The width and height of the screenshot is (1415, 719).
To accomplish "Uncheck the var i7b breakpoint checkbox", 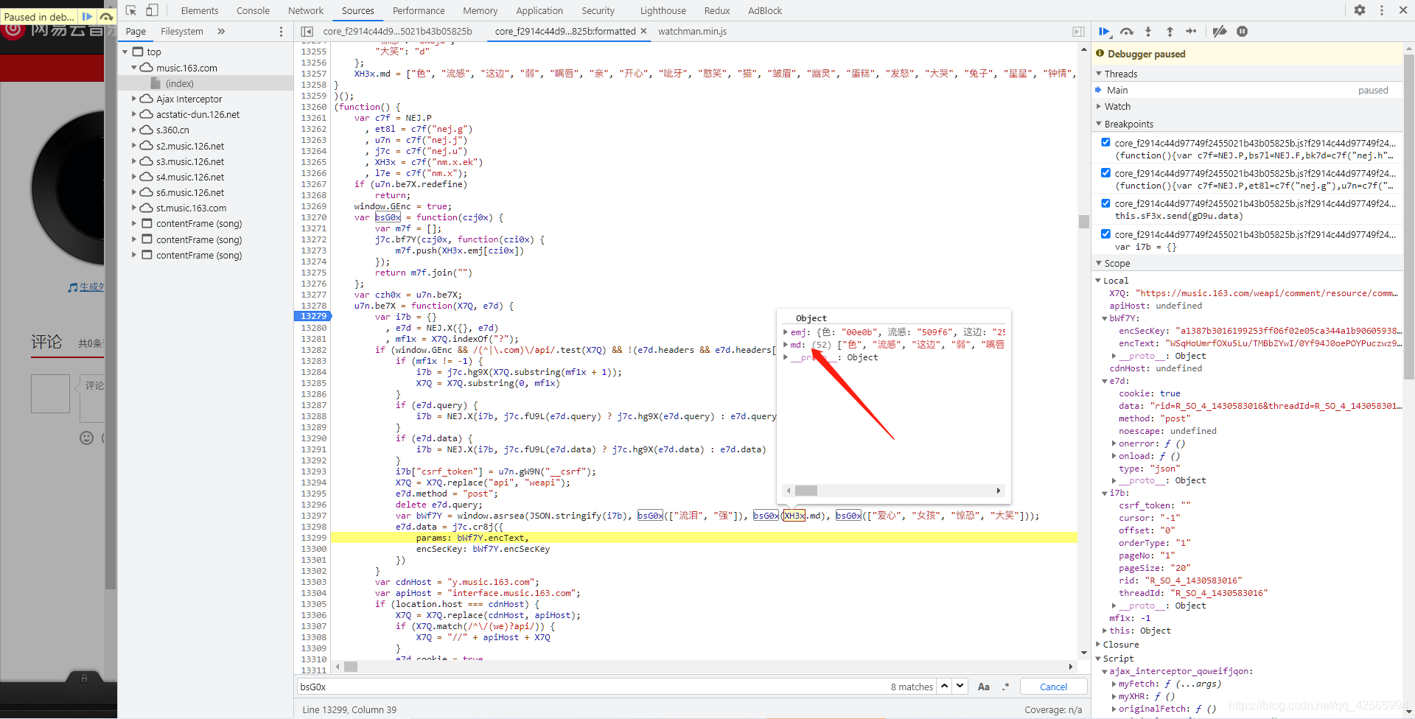I will (1105, 234).
